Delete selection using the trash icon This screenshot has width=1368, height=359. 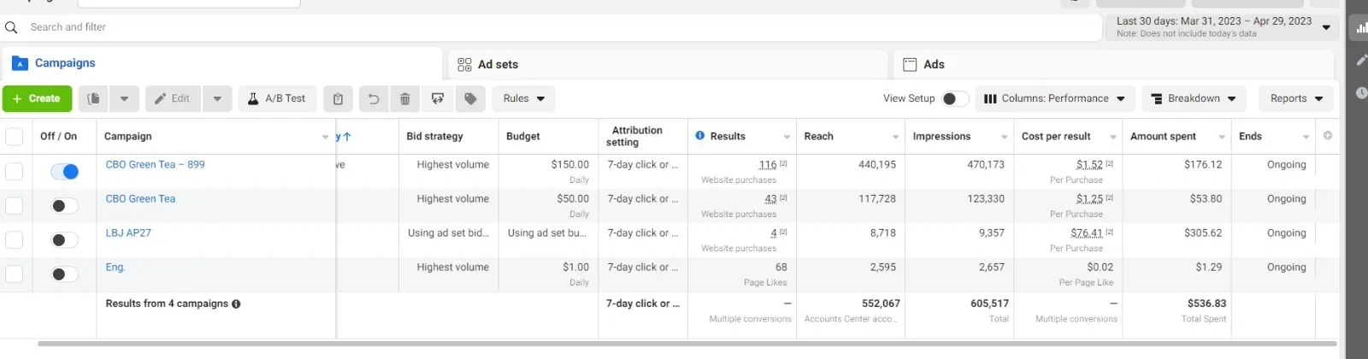coord(405,99)
